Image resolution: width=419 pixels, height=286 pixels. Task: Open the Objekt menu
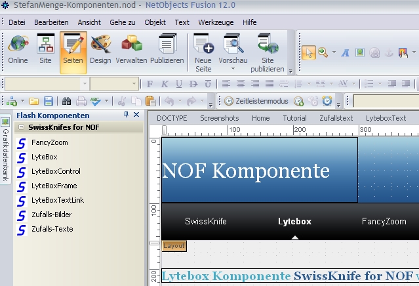pyautogui.click(x=155, y=22)
